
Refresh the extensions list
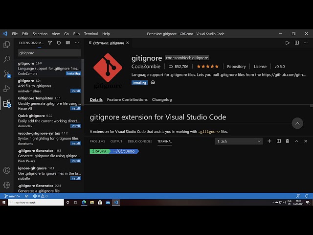click(59, 43)
